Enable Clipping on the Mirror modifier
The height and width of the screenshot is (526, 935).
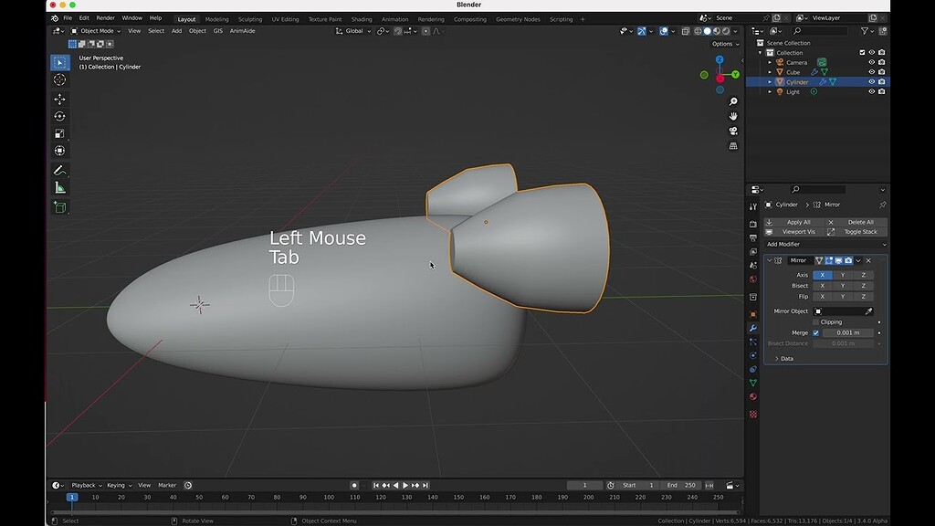point(816,322)
